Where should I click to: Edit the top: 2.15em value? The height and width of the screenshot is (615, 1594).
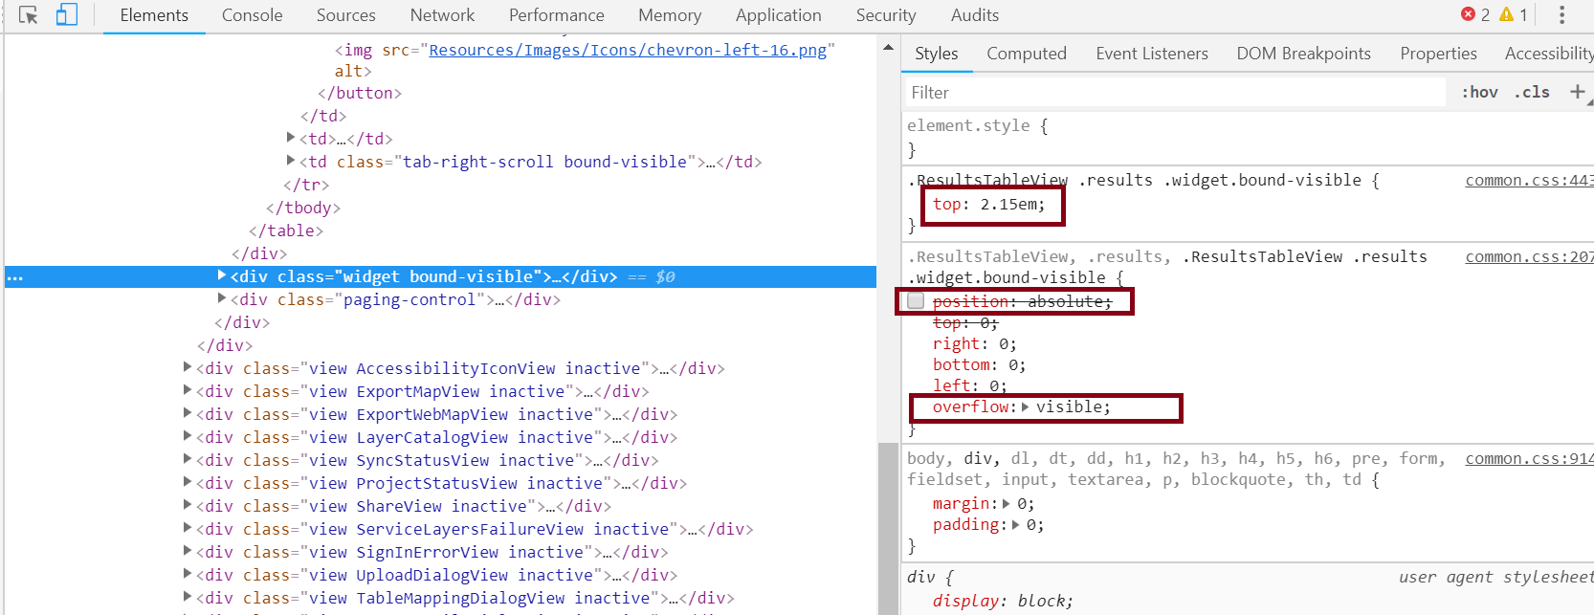pos(1007,205)
